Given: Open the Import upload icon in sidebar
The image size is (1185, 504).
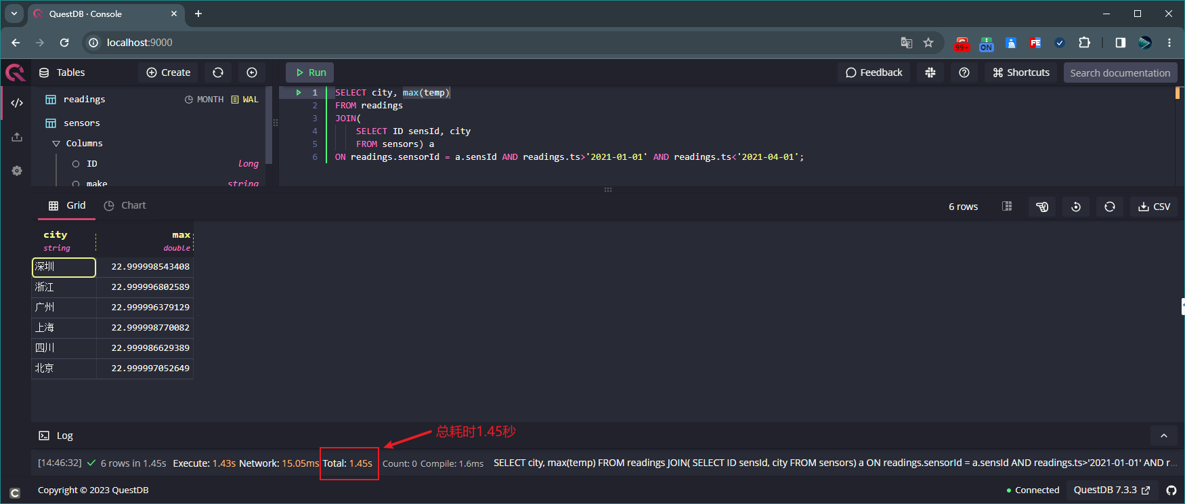Looking at the screenshot, I should [x=17, y=137].
